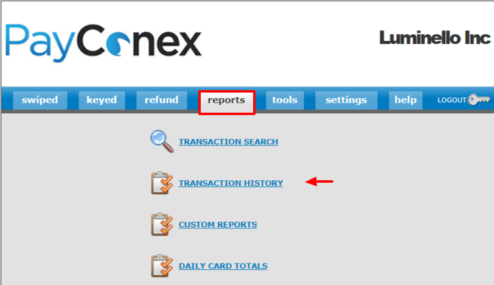Open the swiped tab
The width and height of the screenshot is (494, 285).
pos(40,100)
